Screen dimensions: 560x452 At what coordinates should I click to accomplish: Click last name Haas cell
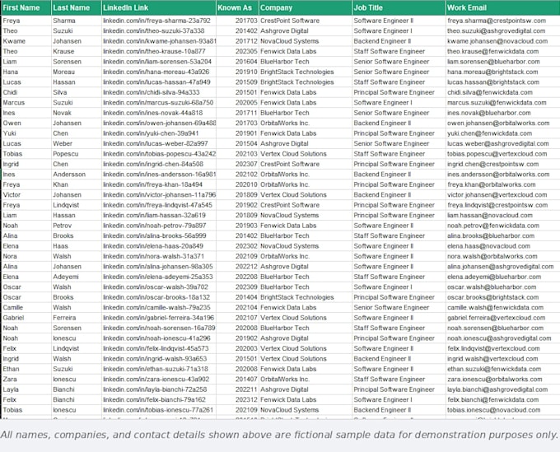point(77,246)
